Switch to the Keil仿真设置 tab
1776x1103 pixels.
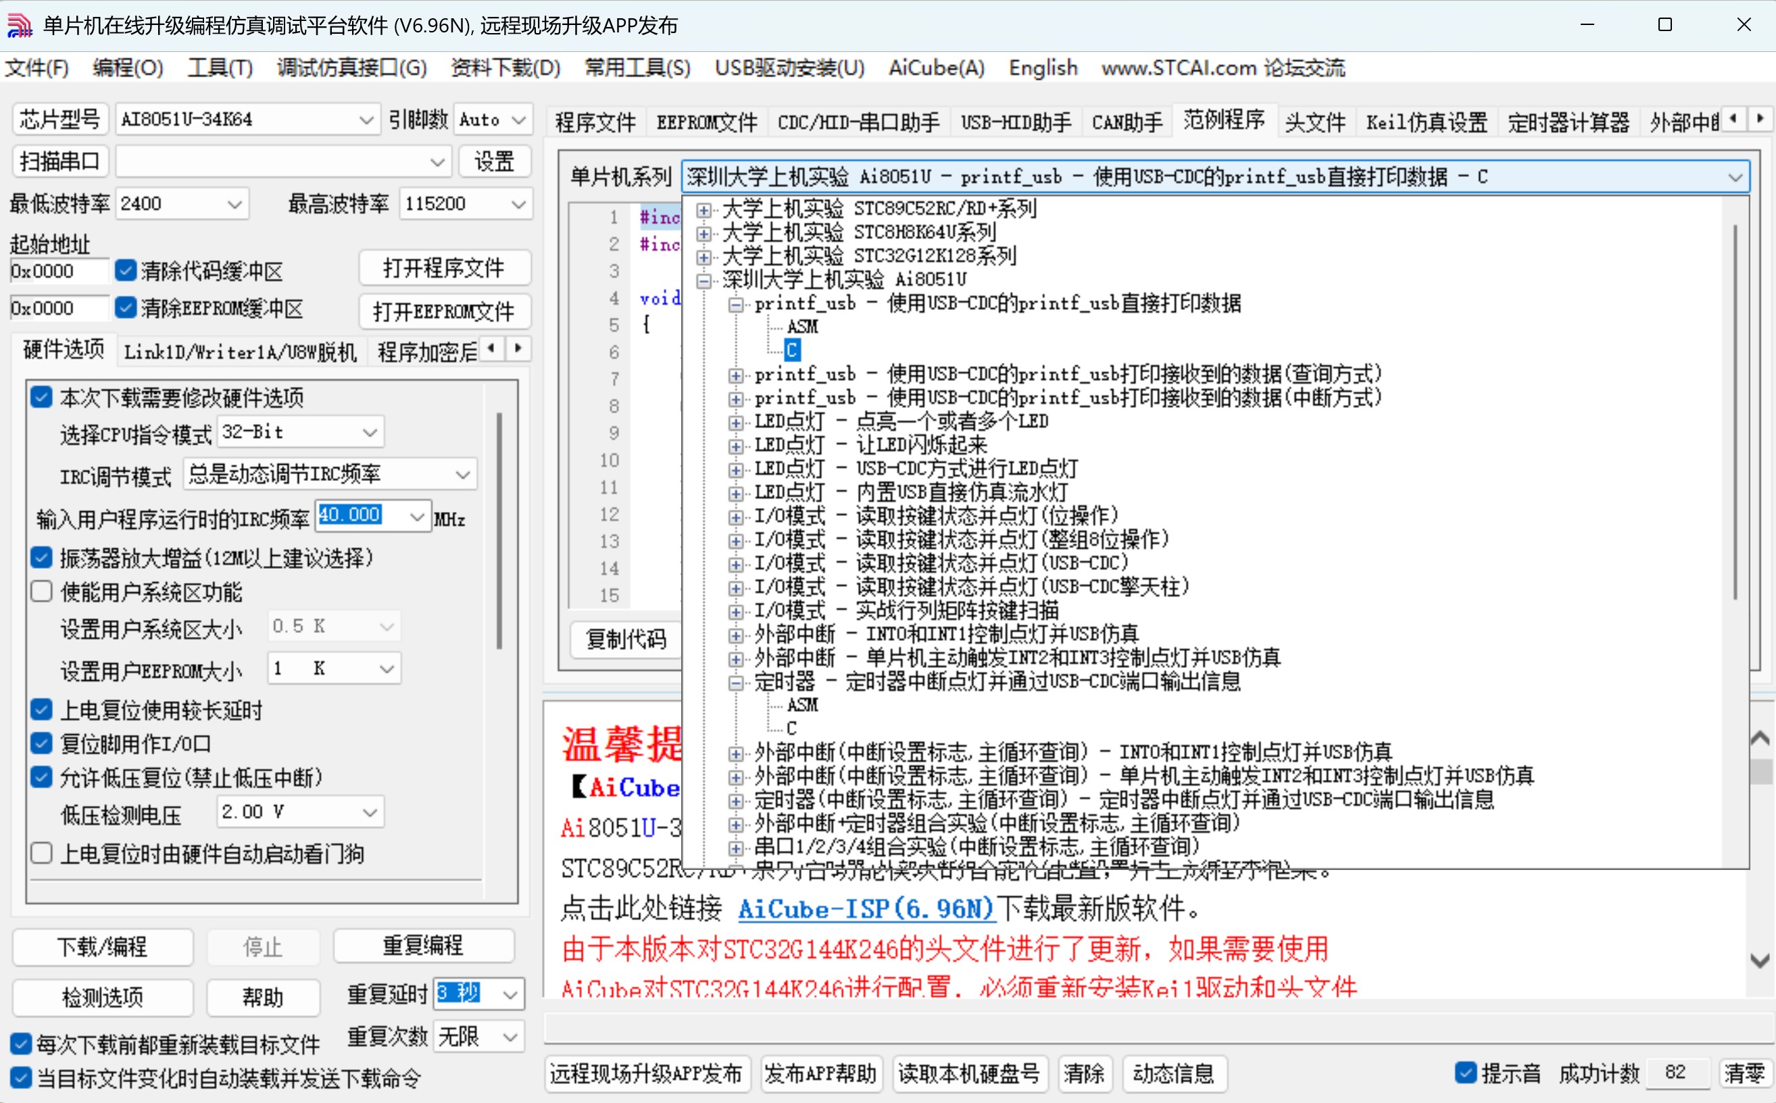[x=1425, y=122]
